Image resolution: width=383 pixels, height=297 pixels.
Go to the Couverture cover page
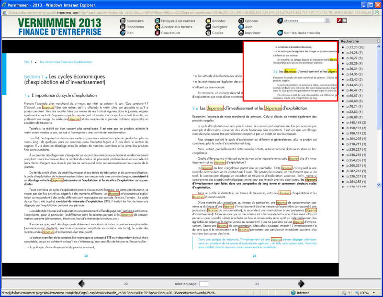click(x=168, y=33)
